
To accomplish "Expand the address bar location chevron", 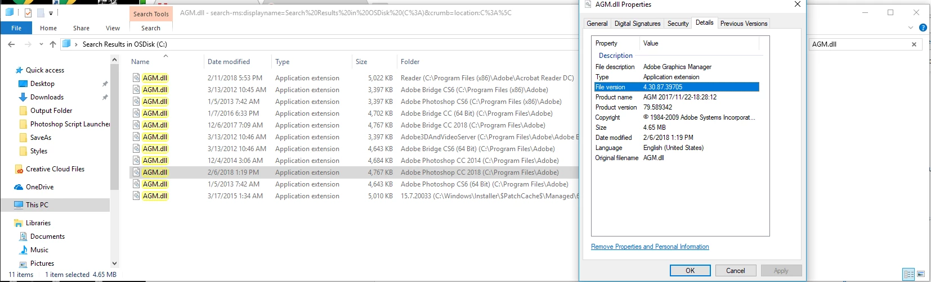I will tap(76, 44).
